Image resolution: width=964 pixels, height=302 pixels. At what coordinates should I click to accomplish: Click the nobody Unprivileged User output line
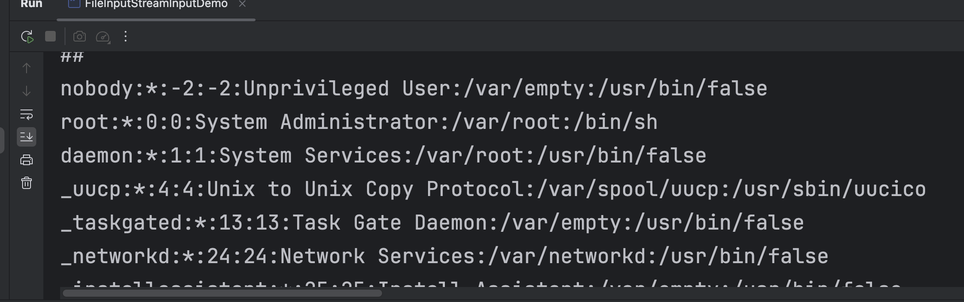click(413, 89)
